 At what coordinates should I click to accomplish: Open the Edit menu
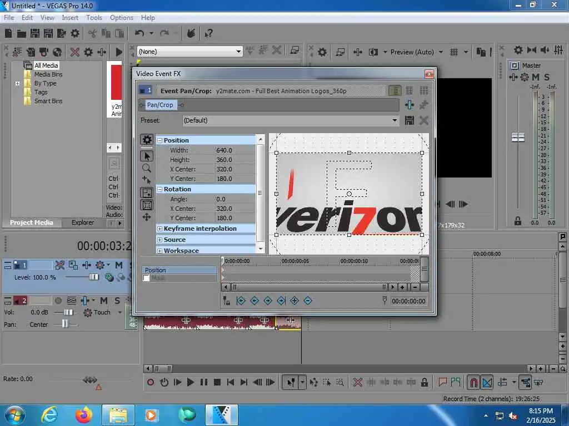[x=27, y=17]
